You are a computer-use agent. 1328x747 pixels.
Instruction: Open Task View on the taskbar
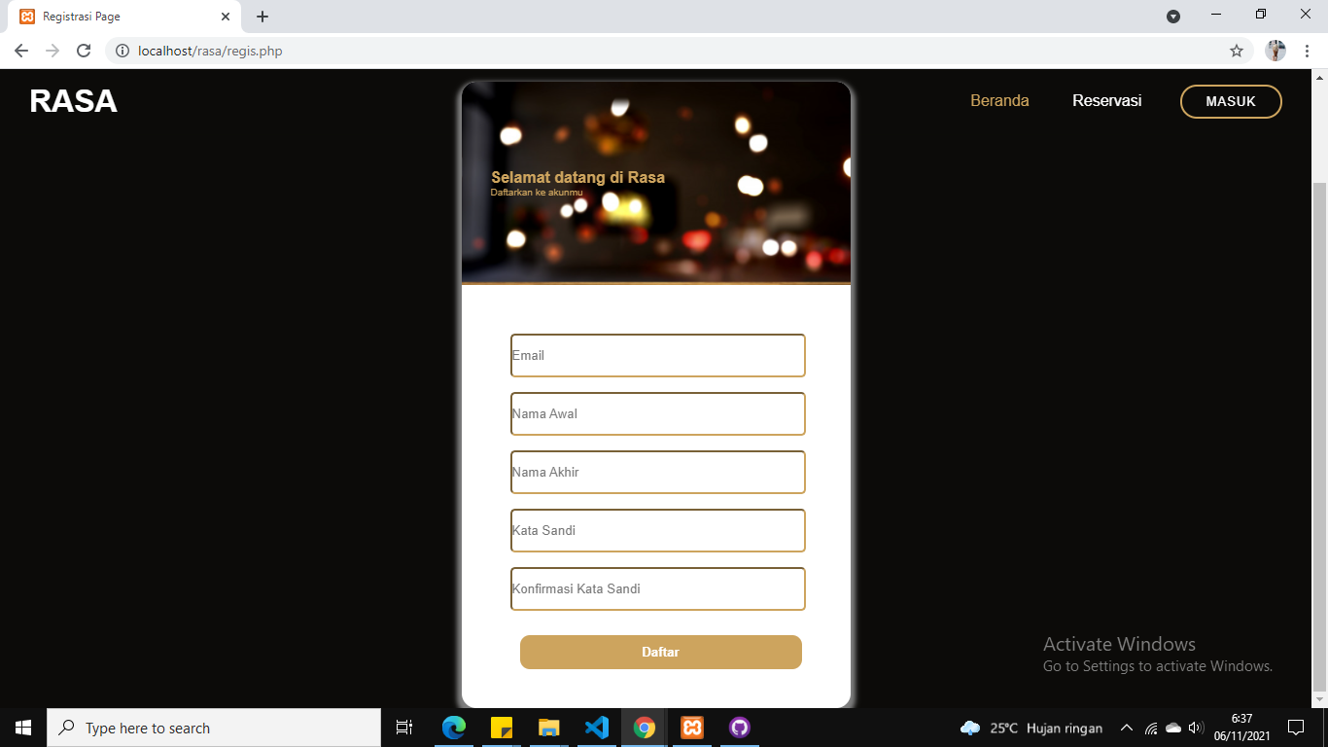404,728
